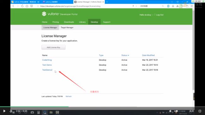Open the Support navigation item
Viewport: 205px width, 115px height.
(x=107, y=22)
